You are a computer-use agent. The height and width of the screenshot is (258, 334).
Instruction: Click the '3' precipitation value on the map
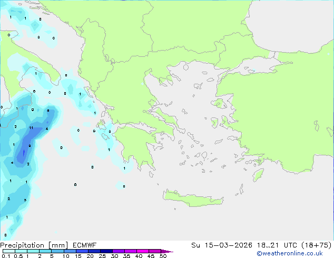tap(25, 200)
